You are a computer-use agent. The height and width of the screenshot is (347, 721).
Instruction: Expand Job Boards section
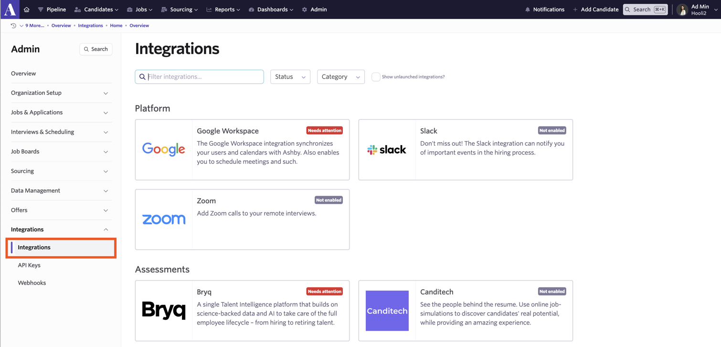(x=61, y=152)
